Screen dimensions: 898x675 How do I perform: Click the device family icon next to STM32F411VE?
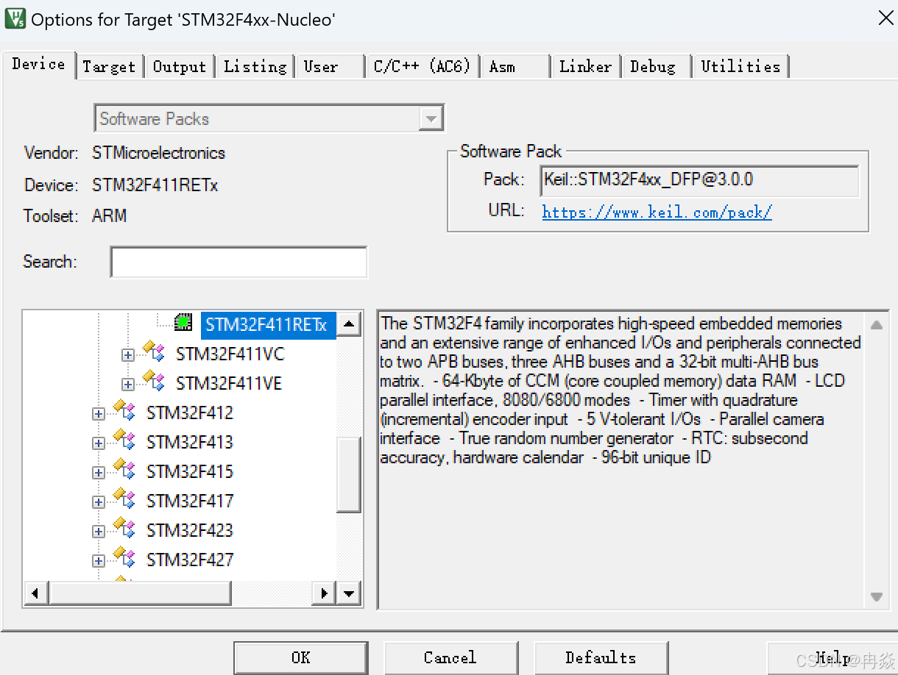point(154,380)
